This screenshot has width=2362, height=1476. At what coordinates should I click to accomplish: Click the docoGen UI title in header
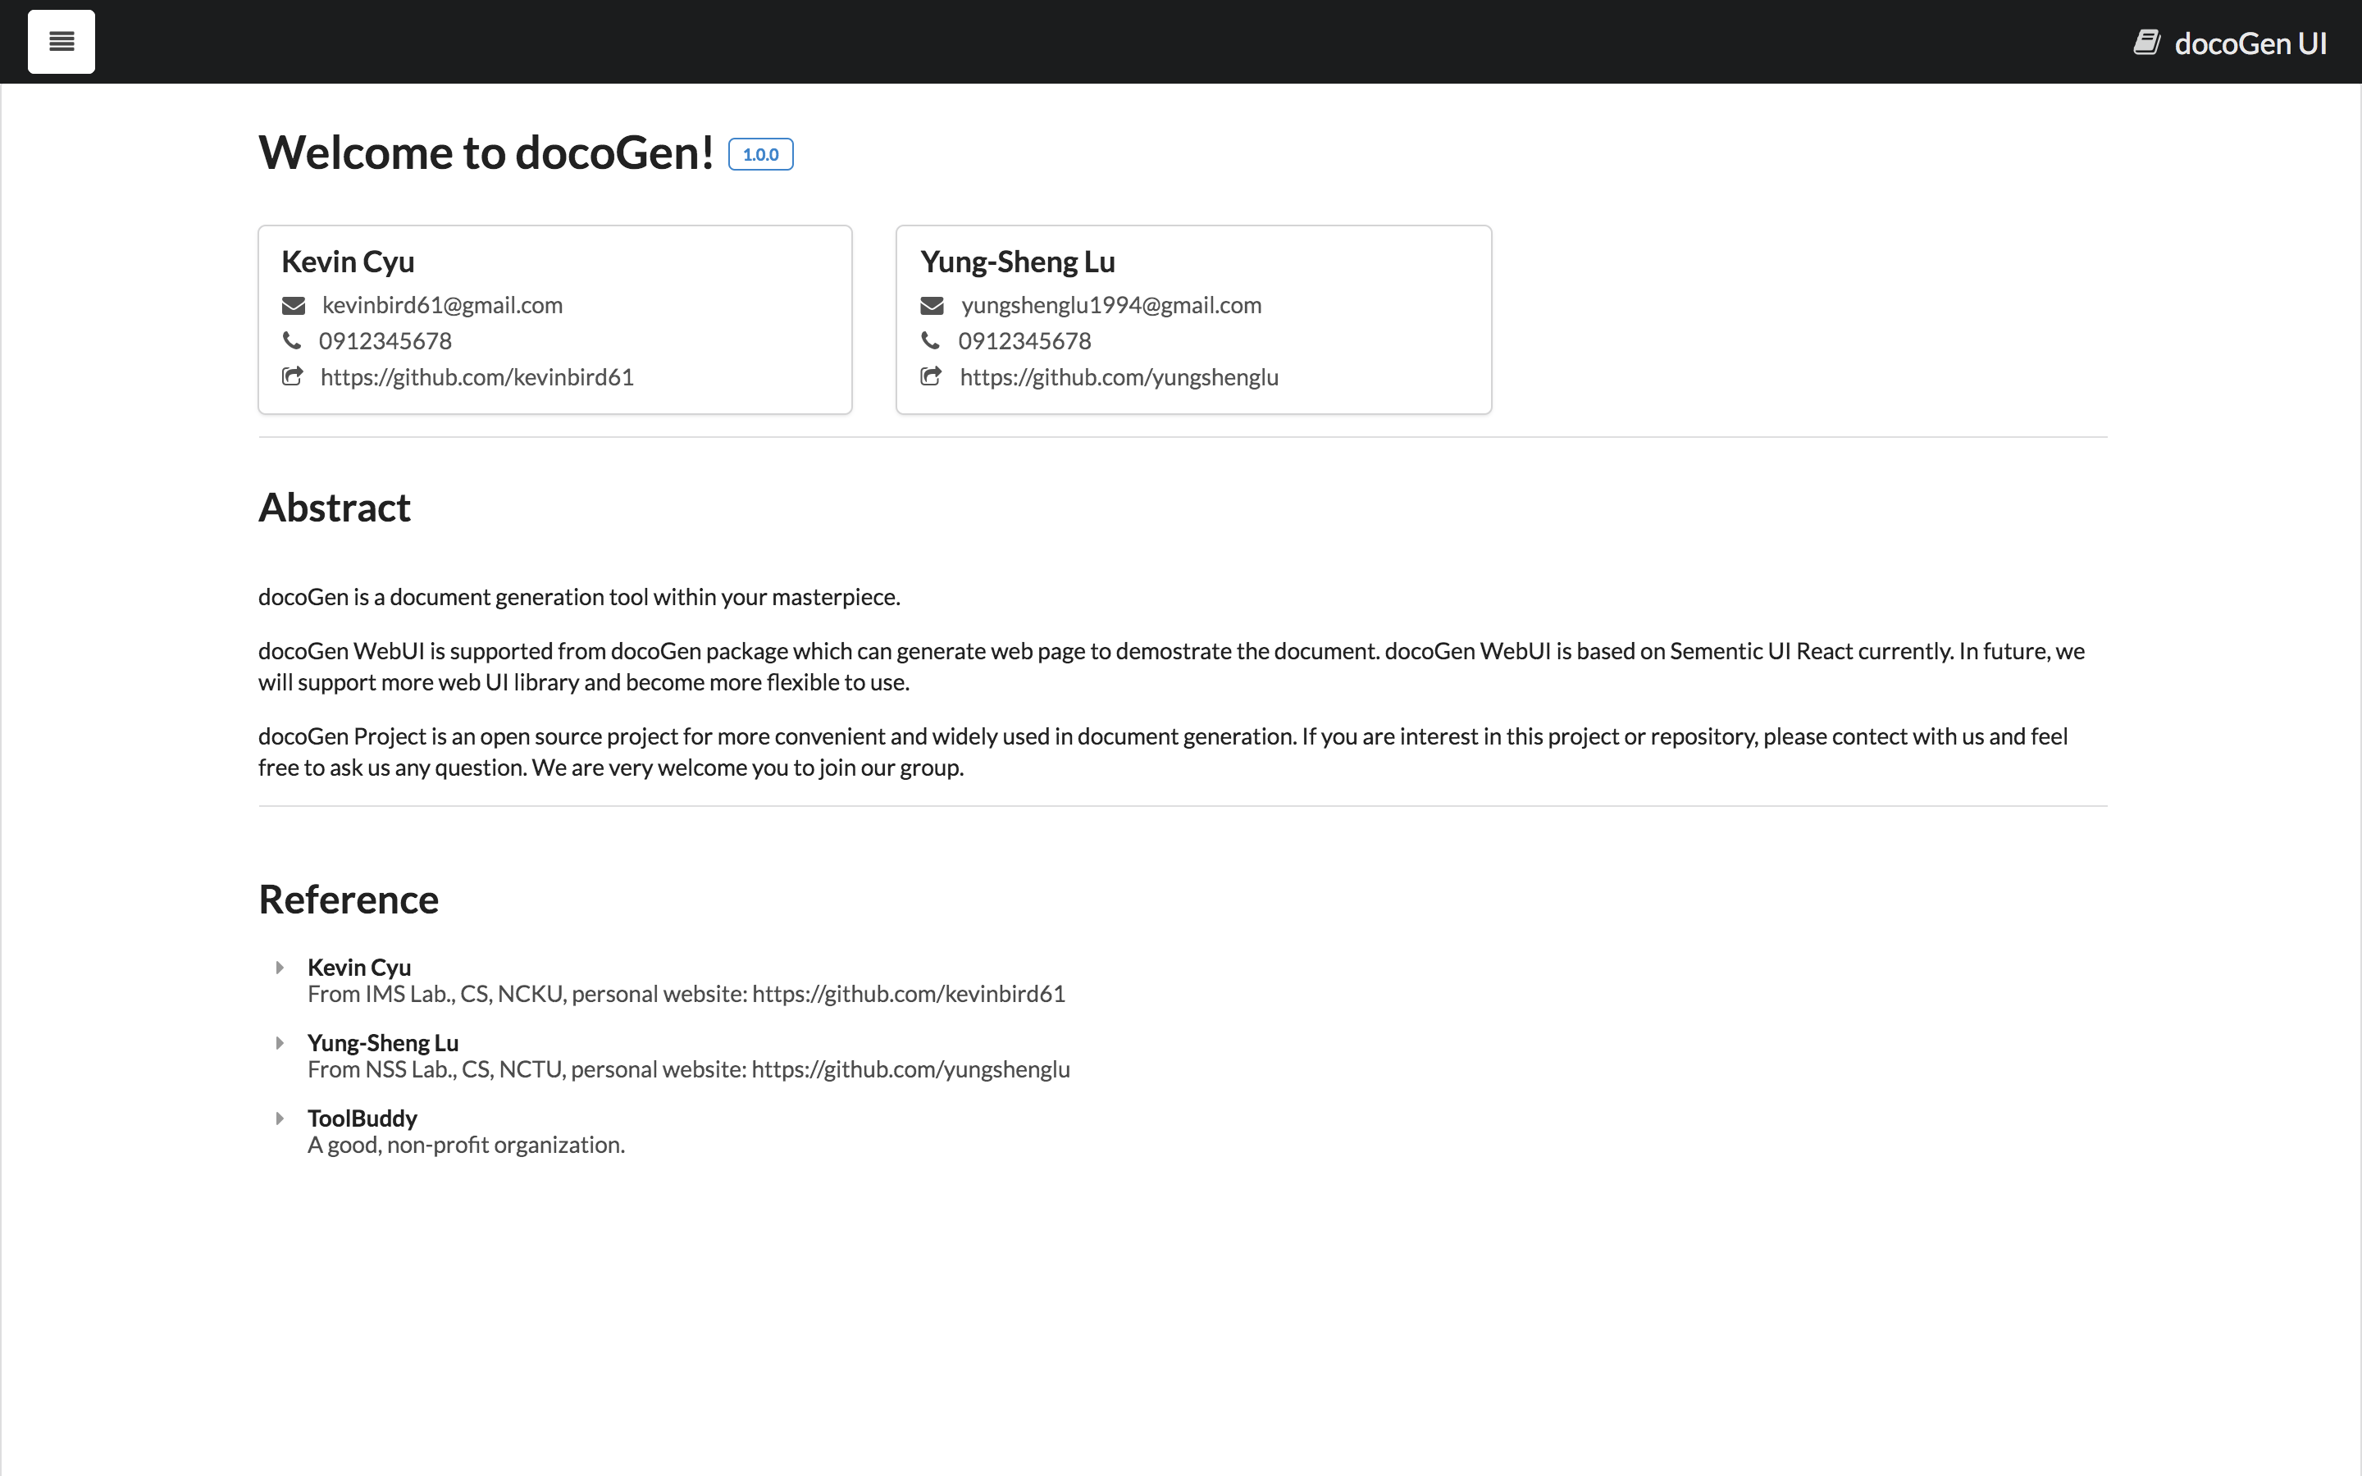coord(2250,44)
